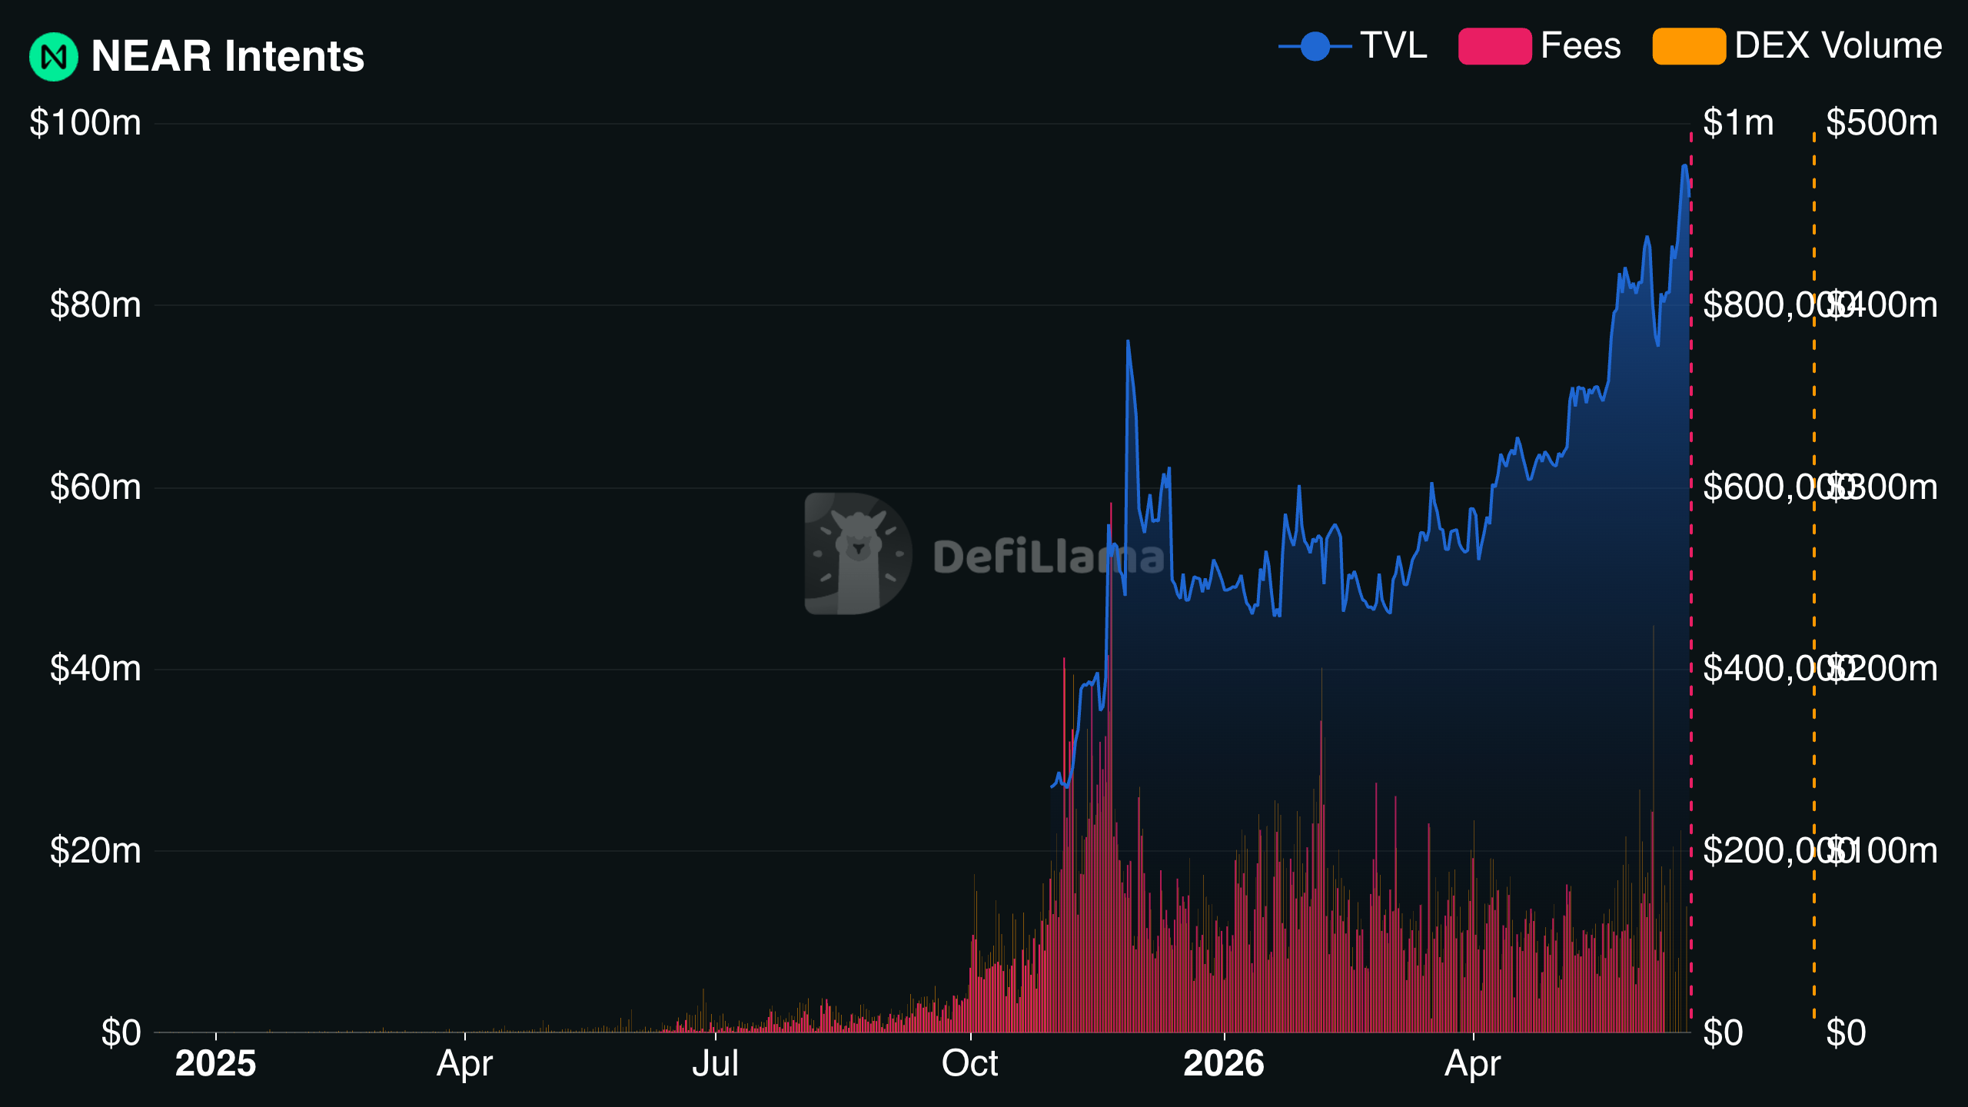Click the 2026 x-axis label
The height and width of the screenshot is (1107, 1968).
tap(1224, 1064)
